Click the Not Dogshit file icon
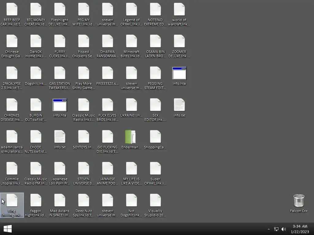The width and height of the screenshot is (314, 235). click(131, 200)
